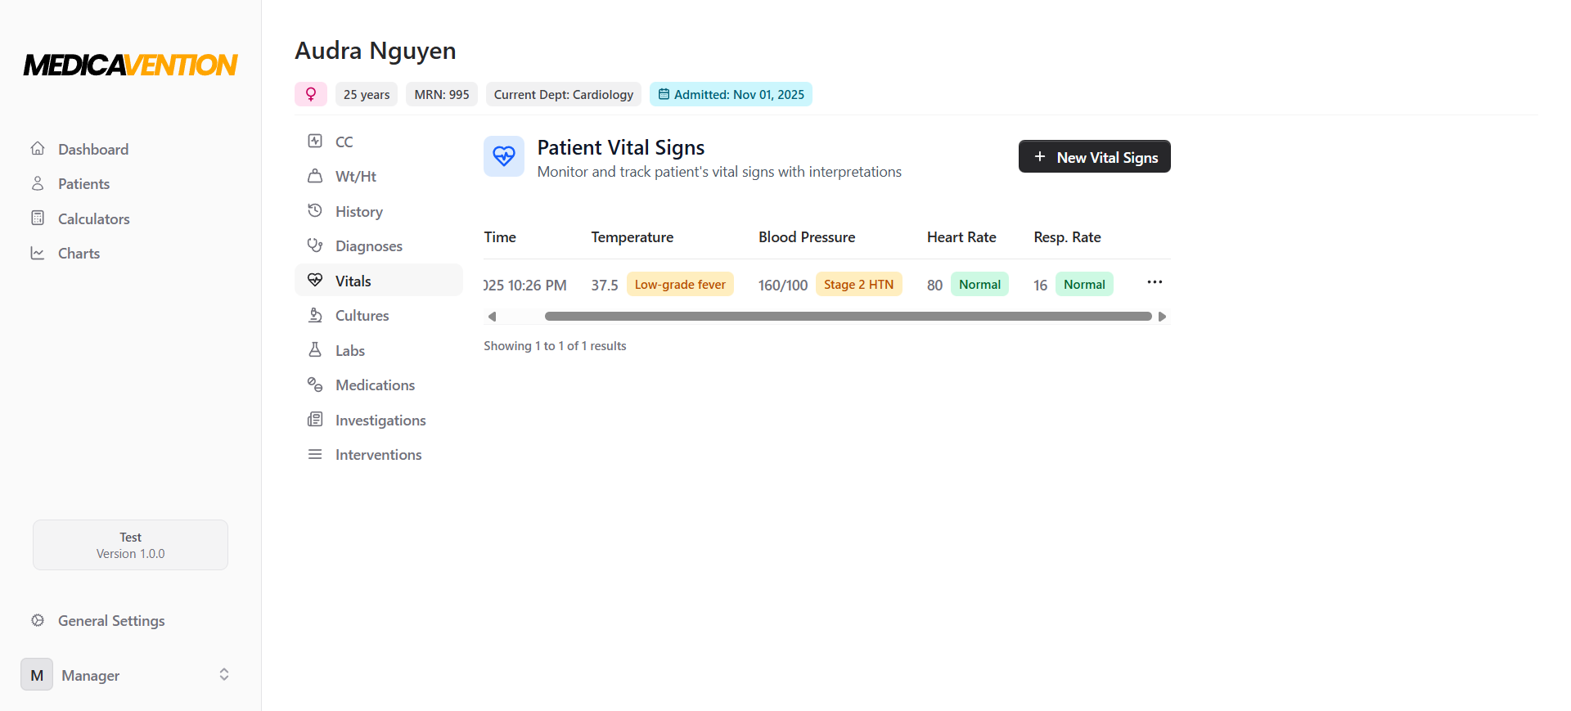
Task: Open Investigations via the document icon
Action: click(315, 419)
